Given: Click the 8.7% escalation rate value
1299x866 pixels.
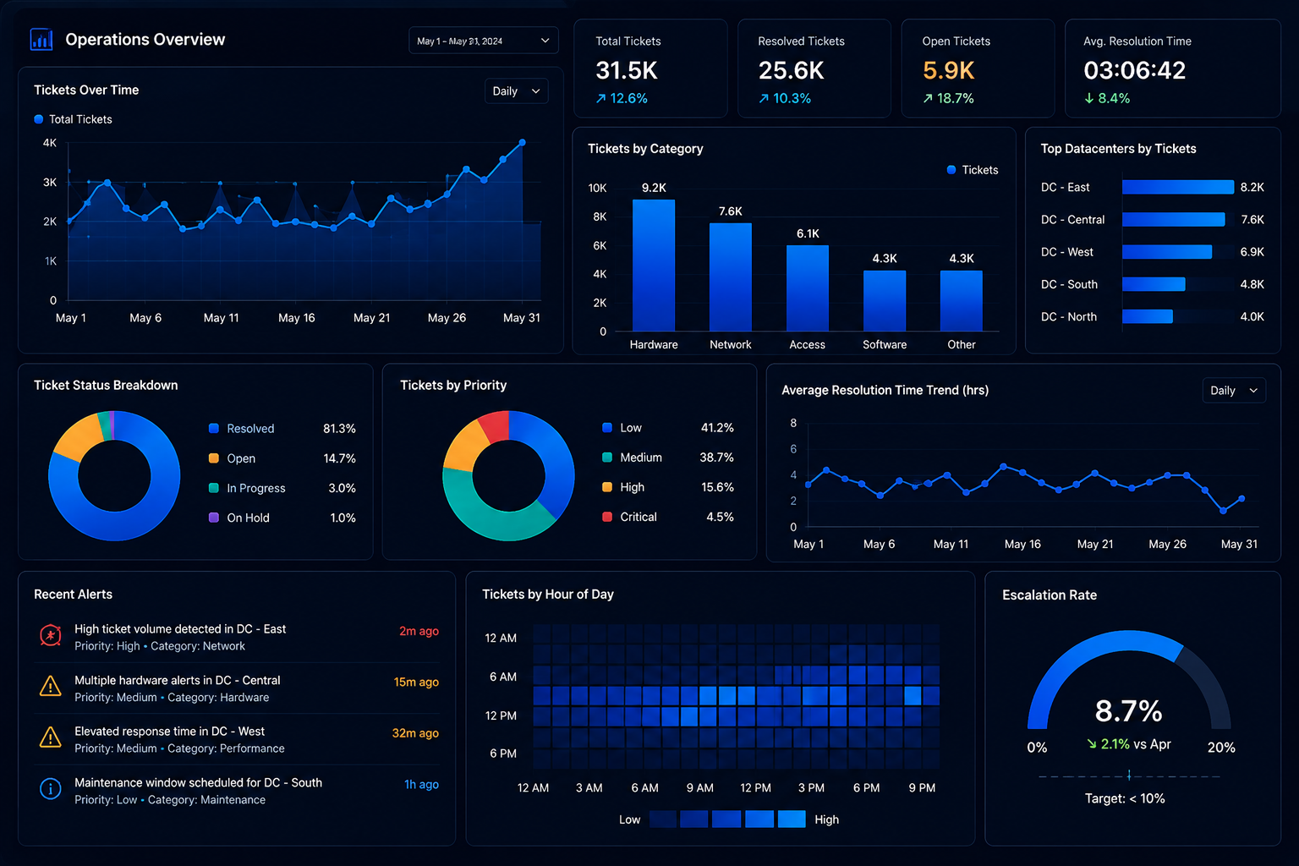Looking at the screenshot, I should point(1129,711).
